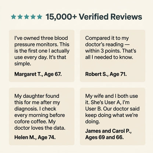Screen dimensions: 153x153
Task: Open Helen M.'s review card
Action: click(x=42, y=117)
